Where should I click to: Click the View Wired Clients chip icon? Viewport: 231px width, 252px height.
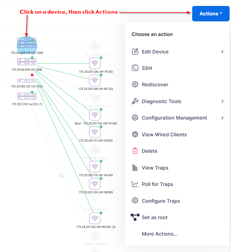click(135, 134)
